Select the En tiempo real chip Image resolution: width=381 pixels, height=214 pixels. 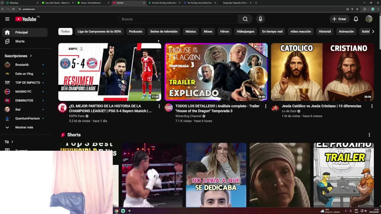pos(272,32)
